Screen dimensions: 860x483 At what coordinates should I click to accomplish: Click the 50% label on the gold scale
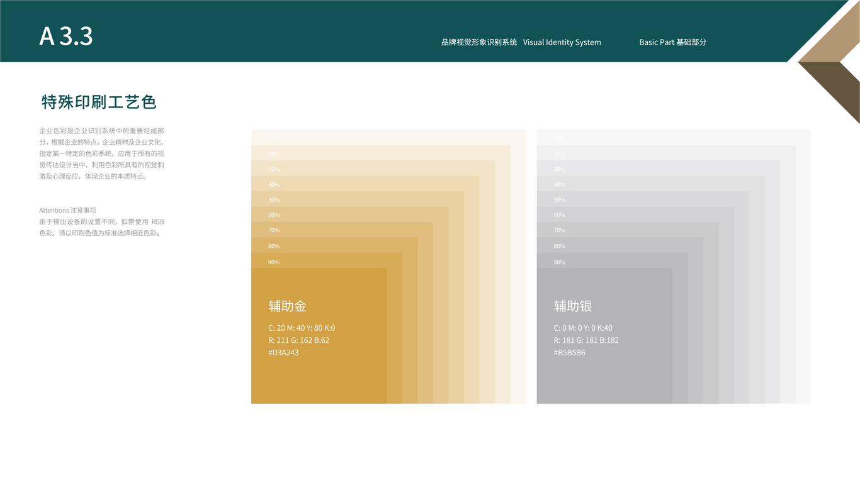[x=274, y=200]
